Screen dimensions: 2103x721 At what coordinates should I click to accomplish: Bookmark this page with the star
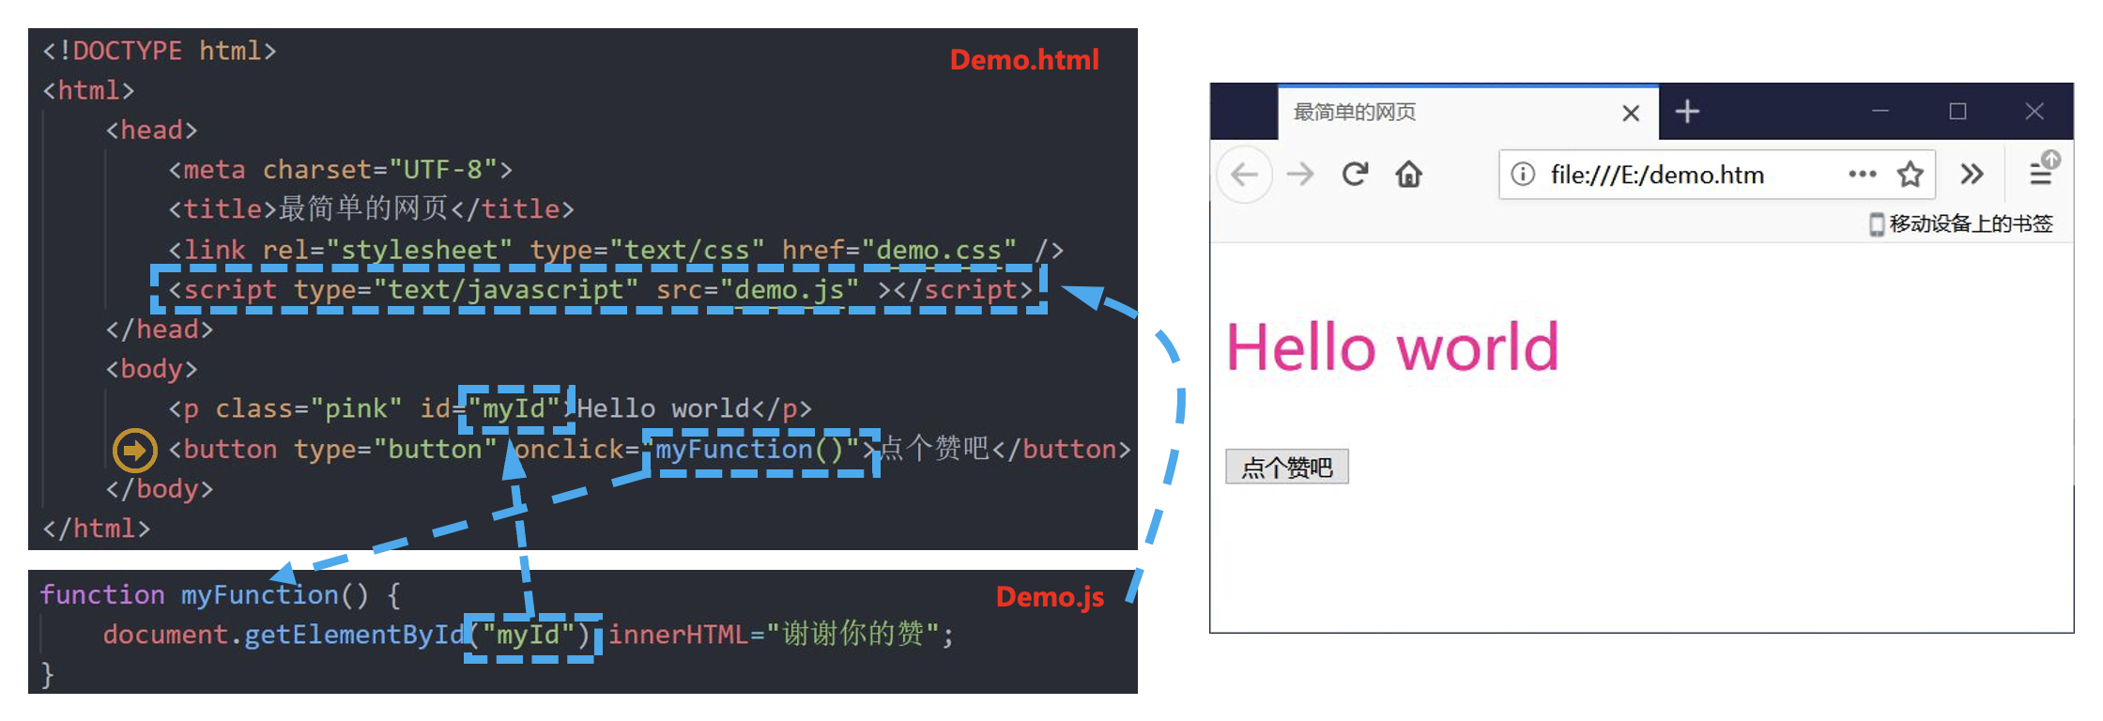click(1910, 175)
